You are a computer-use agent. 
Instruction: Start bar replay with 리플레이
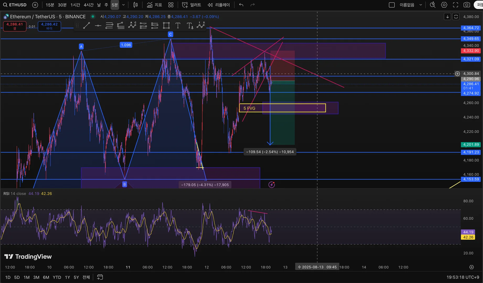pyautogui.click(x=219, y=5)
